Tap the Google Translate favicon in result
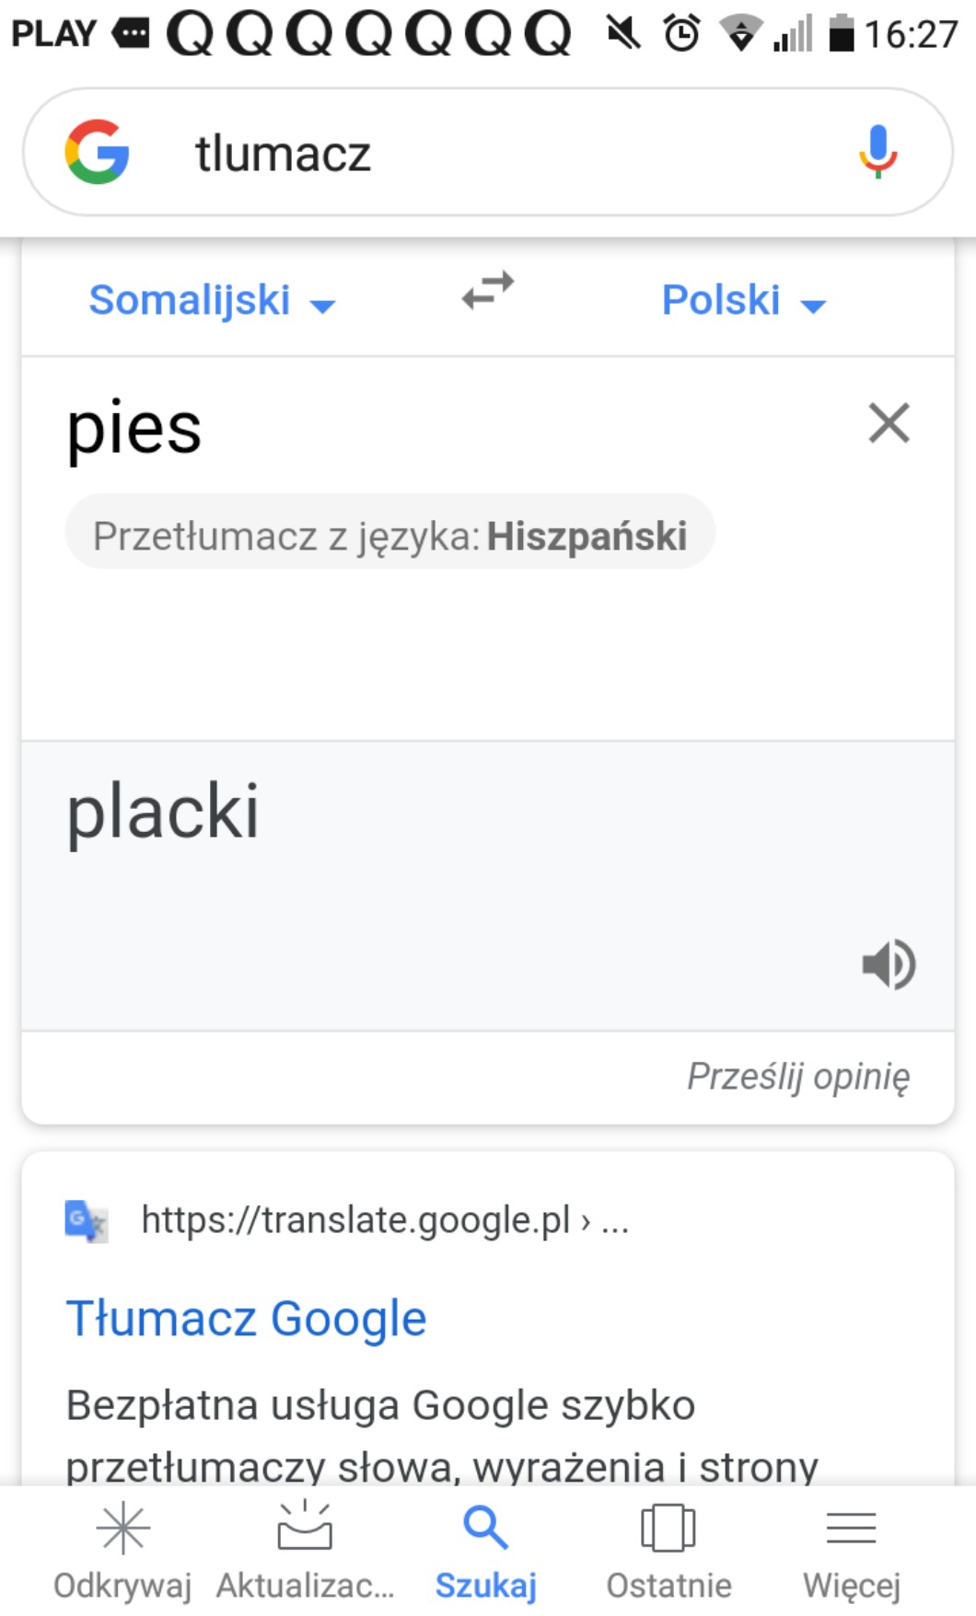 pyautogui.click(x=87, y=1221)
